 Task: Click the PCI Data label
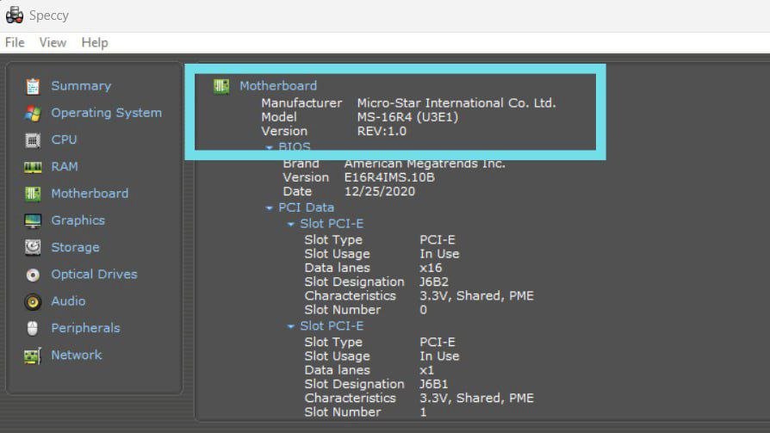pos(306,207)
